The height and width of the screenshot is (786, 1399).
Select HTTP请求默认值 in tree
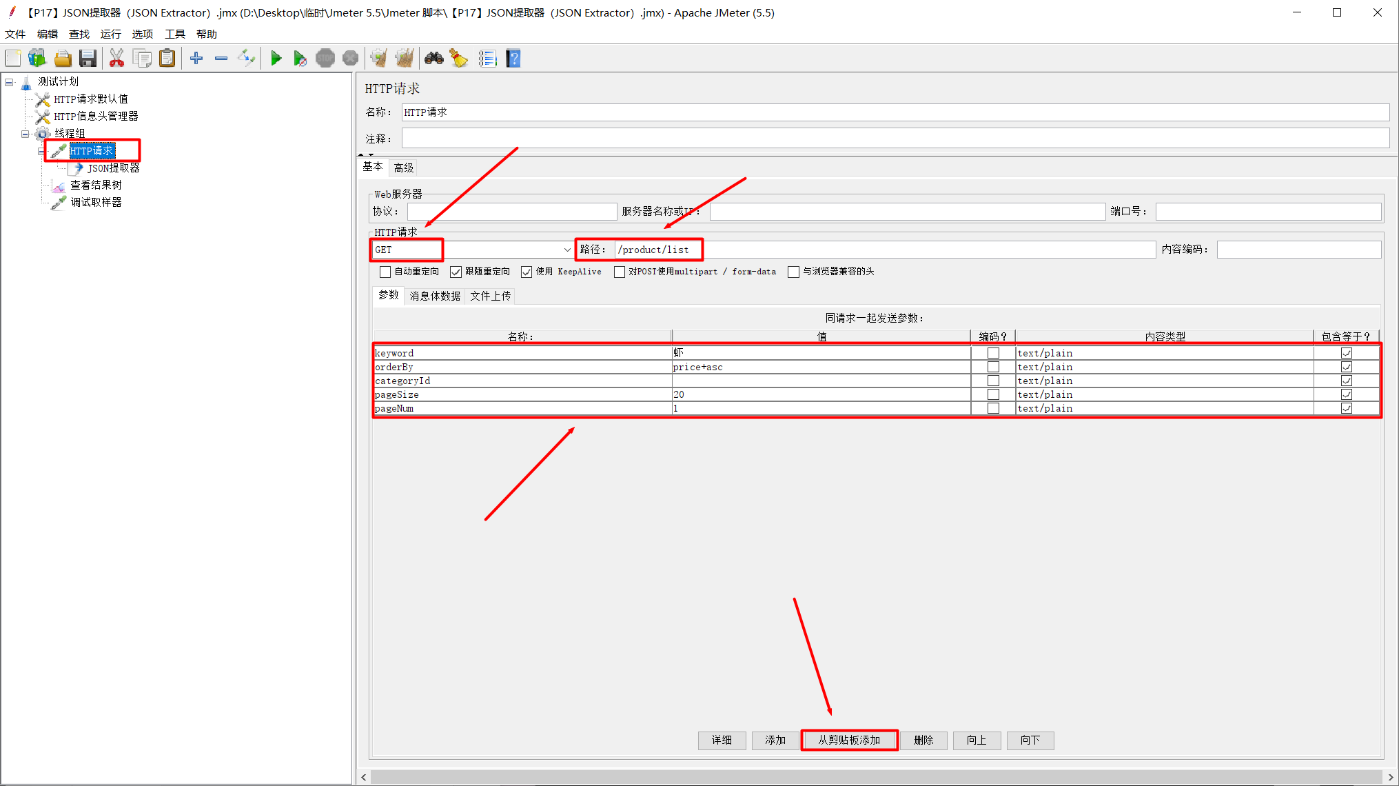(91, 99)
